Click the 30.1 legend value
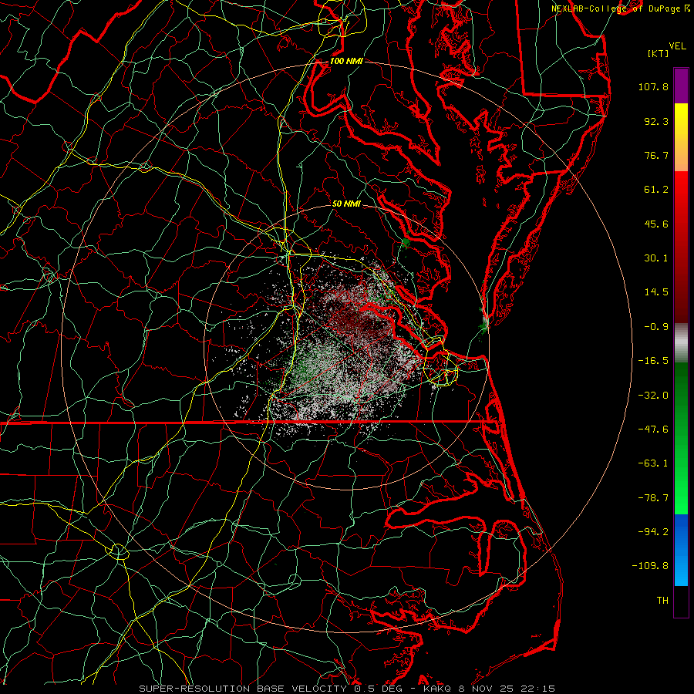Screen dimensions: 694x694 click(x=656, y=258)
